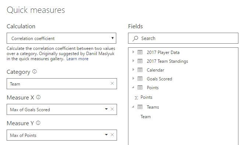The image size is (241, 145).
Task: Click the table icon for Calendar
Action: 140,70
